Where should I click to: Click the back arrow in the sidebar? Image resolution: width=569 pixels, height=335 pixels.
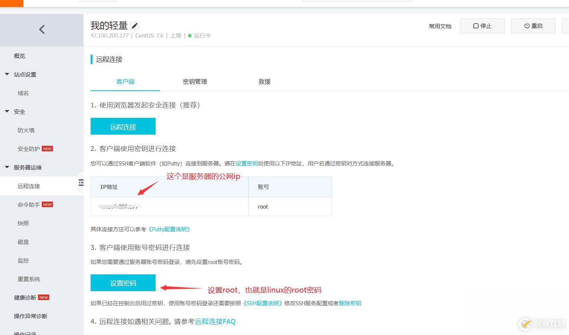(x=42, y=29)
